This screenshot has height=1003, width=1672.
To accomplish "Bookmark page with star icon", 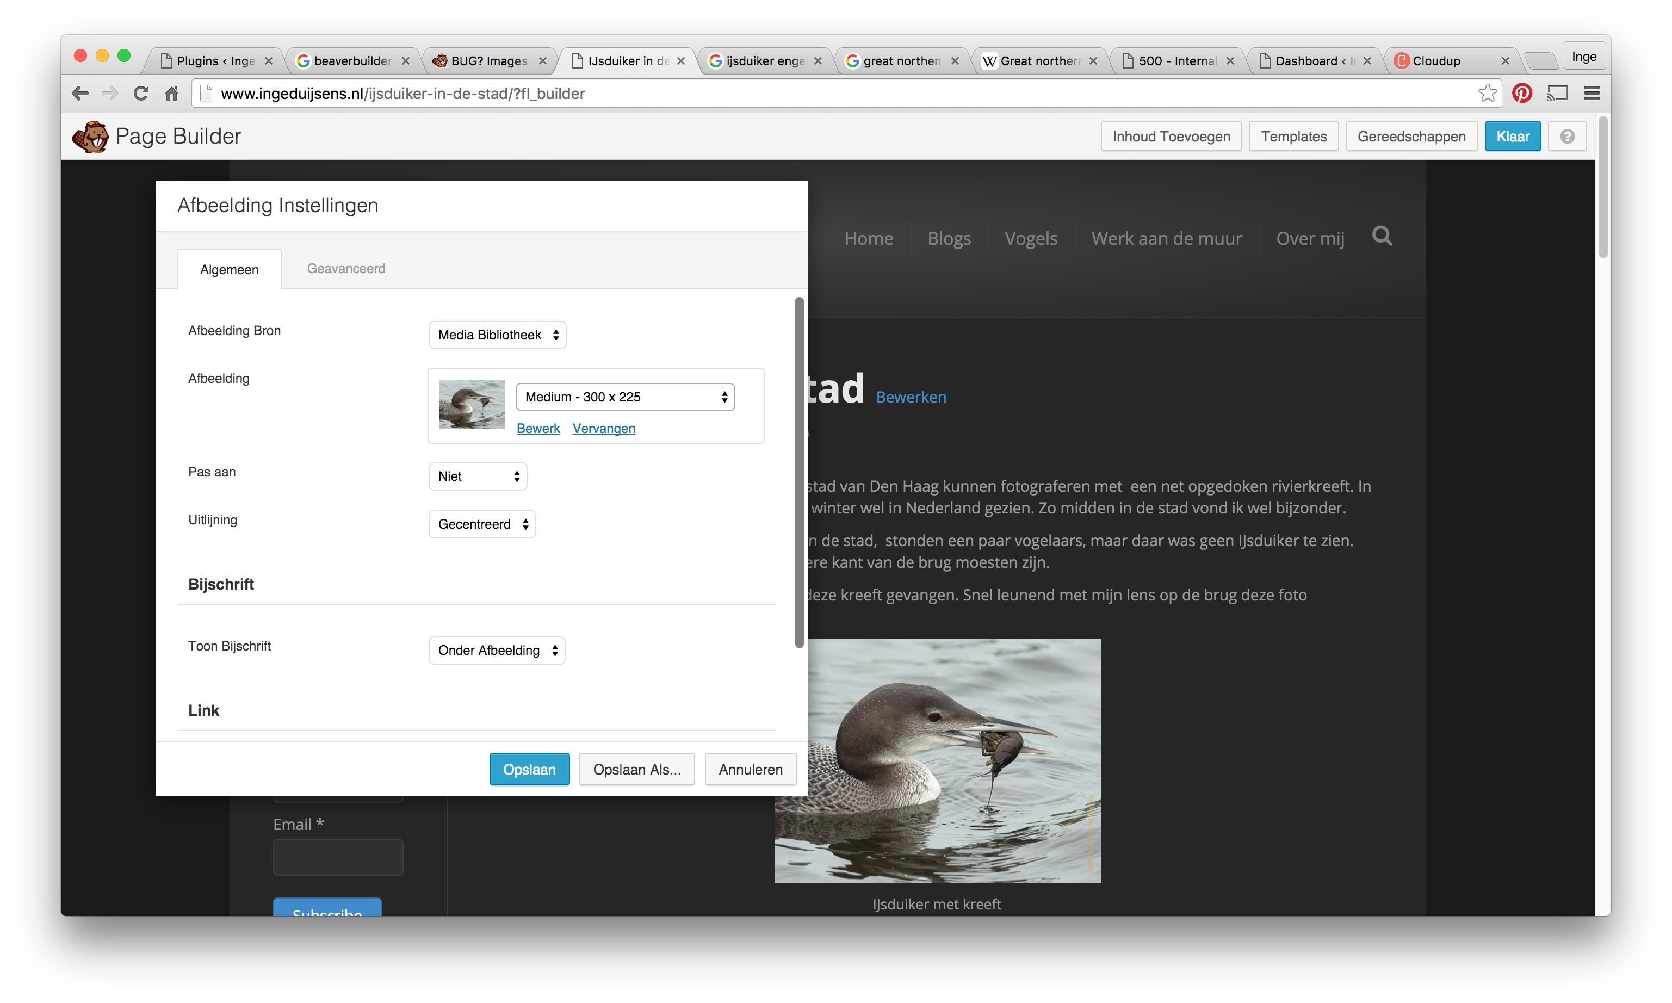I will 1487,93.
